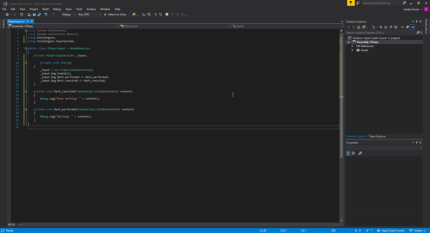Toggle a bookmark with the bookmark icon

[x=167, y=14]
